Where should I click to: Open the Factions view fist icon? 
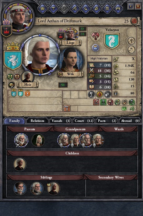(96, 8)
